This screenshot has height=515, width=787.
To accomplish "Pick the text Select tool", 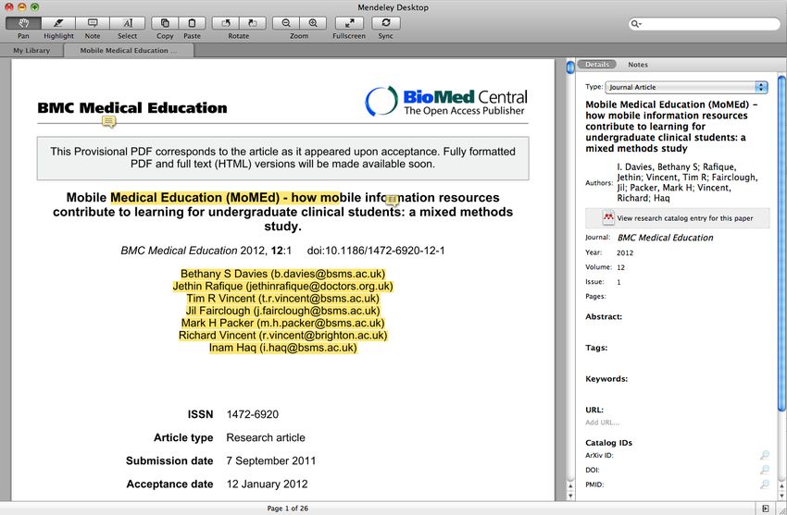I will coord(128,23).
